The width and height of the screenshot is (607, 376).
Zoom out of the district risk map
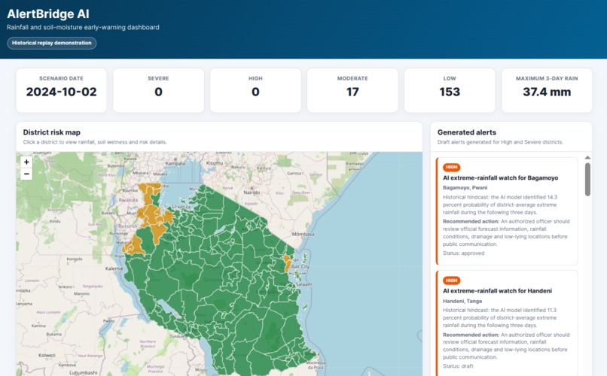coord(26,174)
